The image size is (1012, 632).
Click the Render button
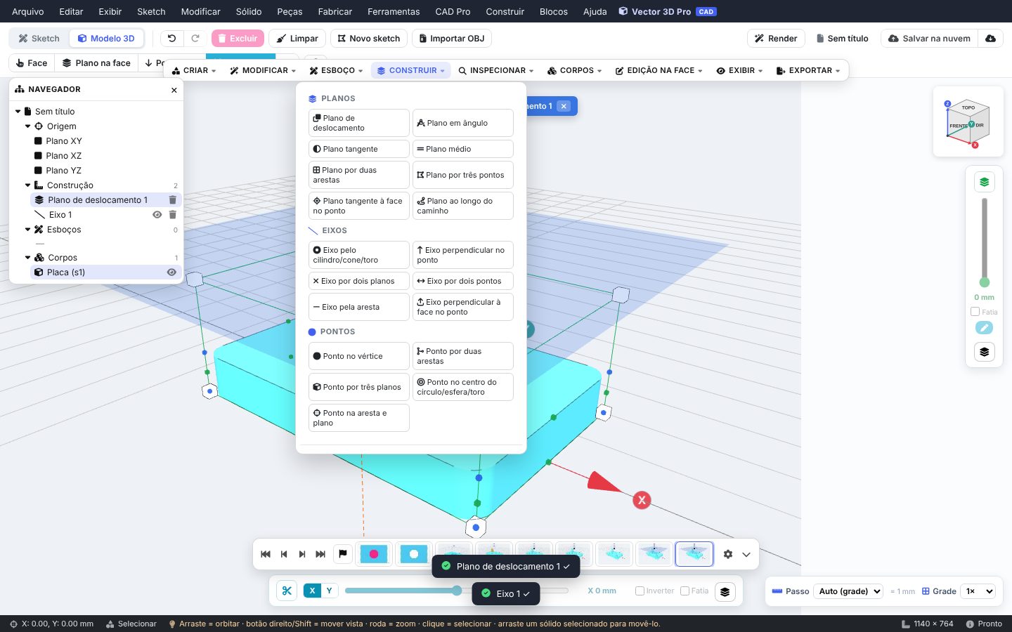point(776,39)
